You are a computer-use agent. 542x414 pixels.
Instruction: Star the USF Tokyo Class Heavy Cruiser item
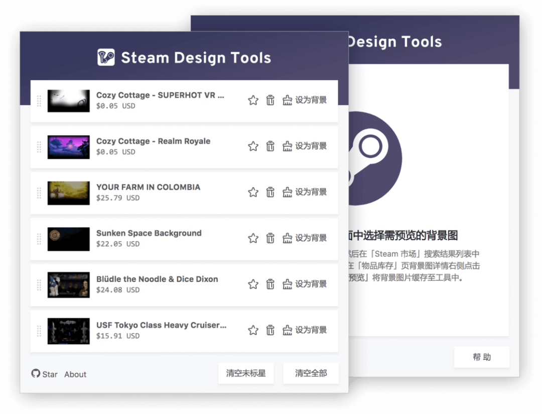pos(253,330)
